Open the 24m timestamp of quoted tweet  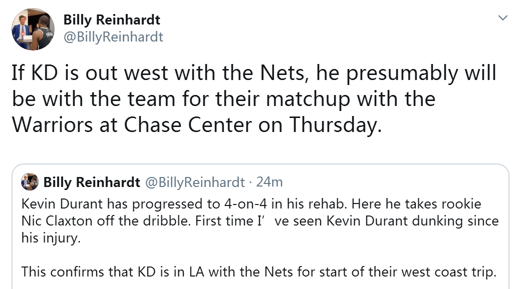[270, 182]
